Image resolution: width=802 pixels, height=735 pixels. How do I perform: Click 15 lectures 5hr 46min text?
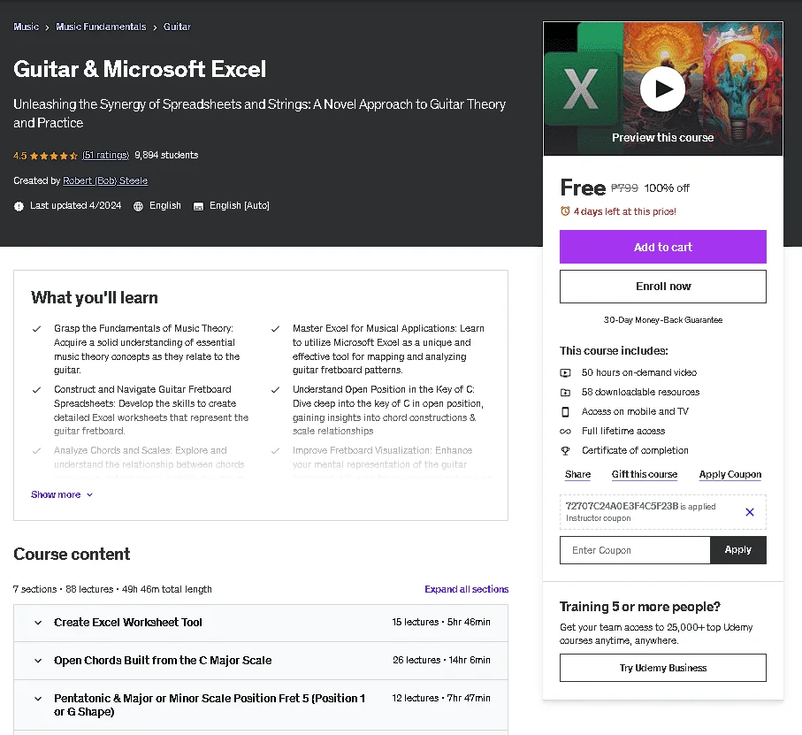[x=441, y=622]
